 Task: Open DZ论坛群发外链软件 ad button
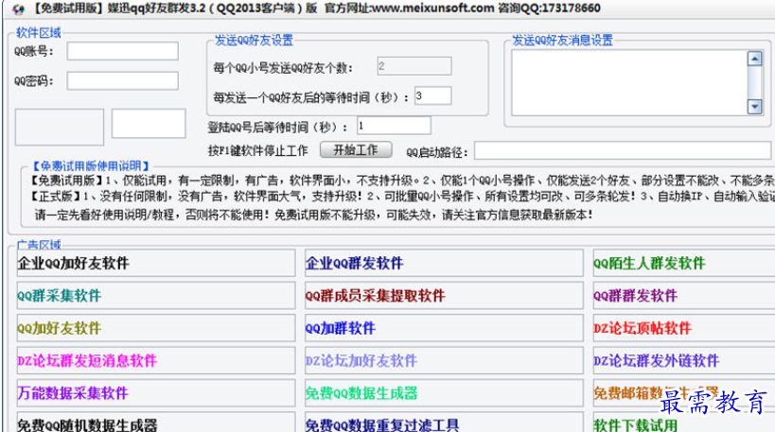coord(684,360)
